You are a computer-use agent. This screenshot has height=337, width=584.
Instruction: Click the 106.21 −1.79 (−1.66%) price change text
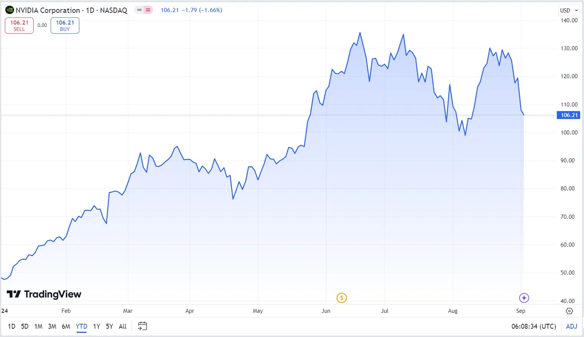191,10
